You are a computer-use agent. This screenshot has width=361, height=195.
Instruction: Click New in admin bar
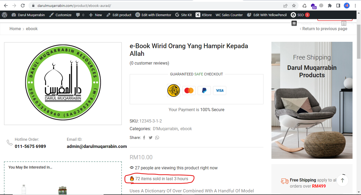[x=95, y=15]
